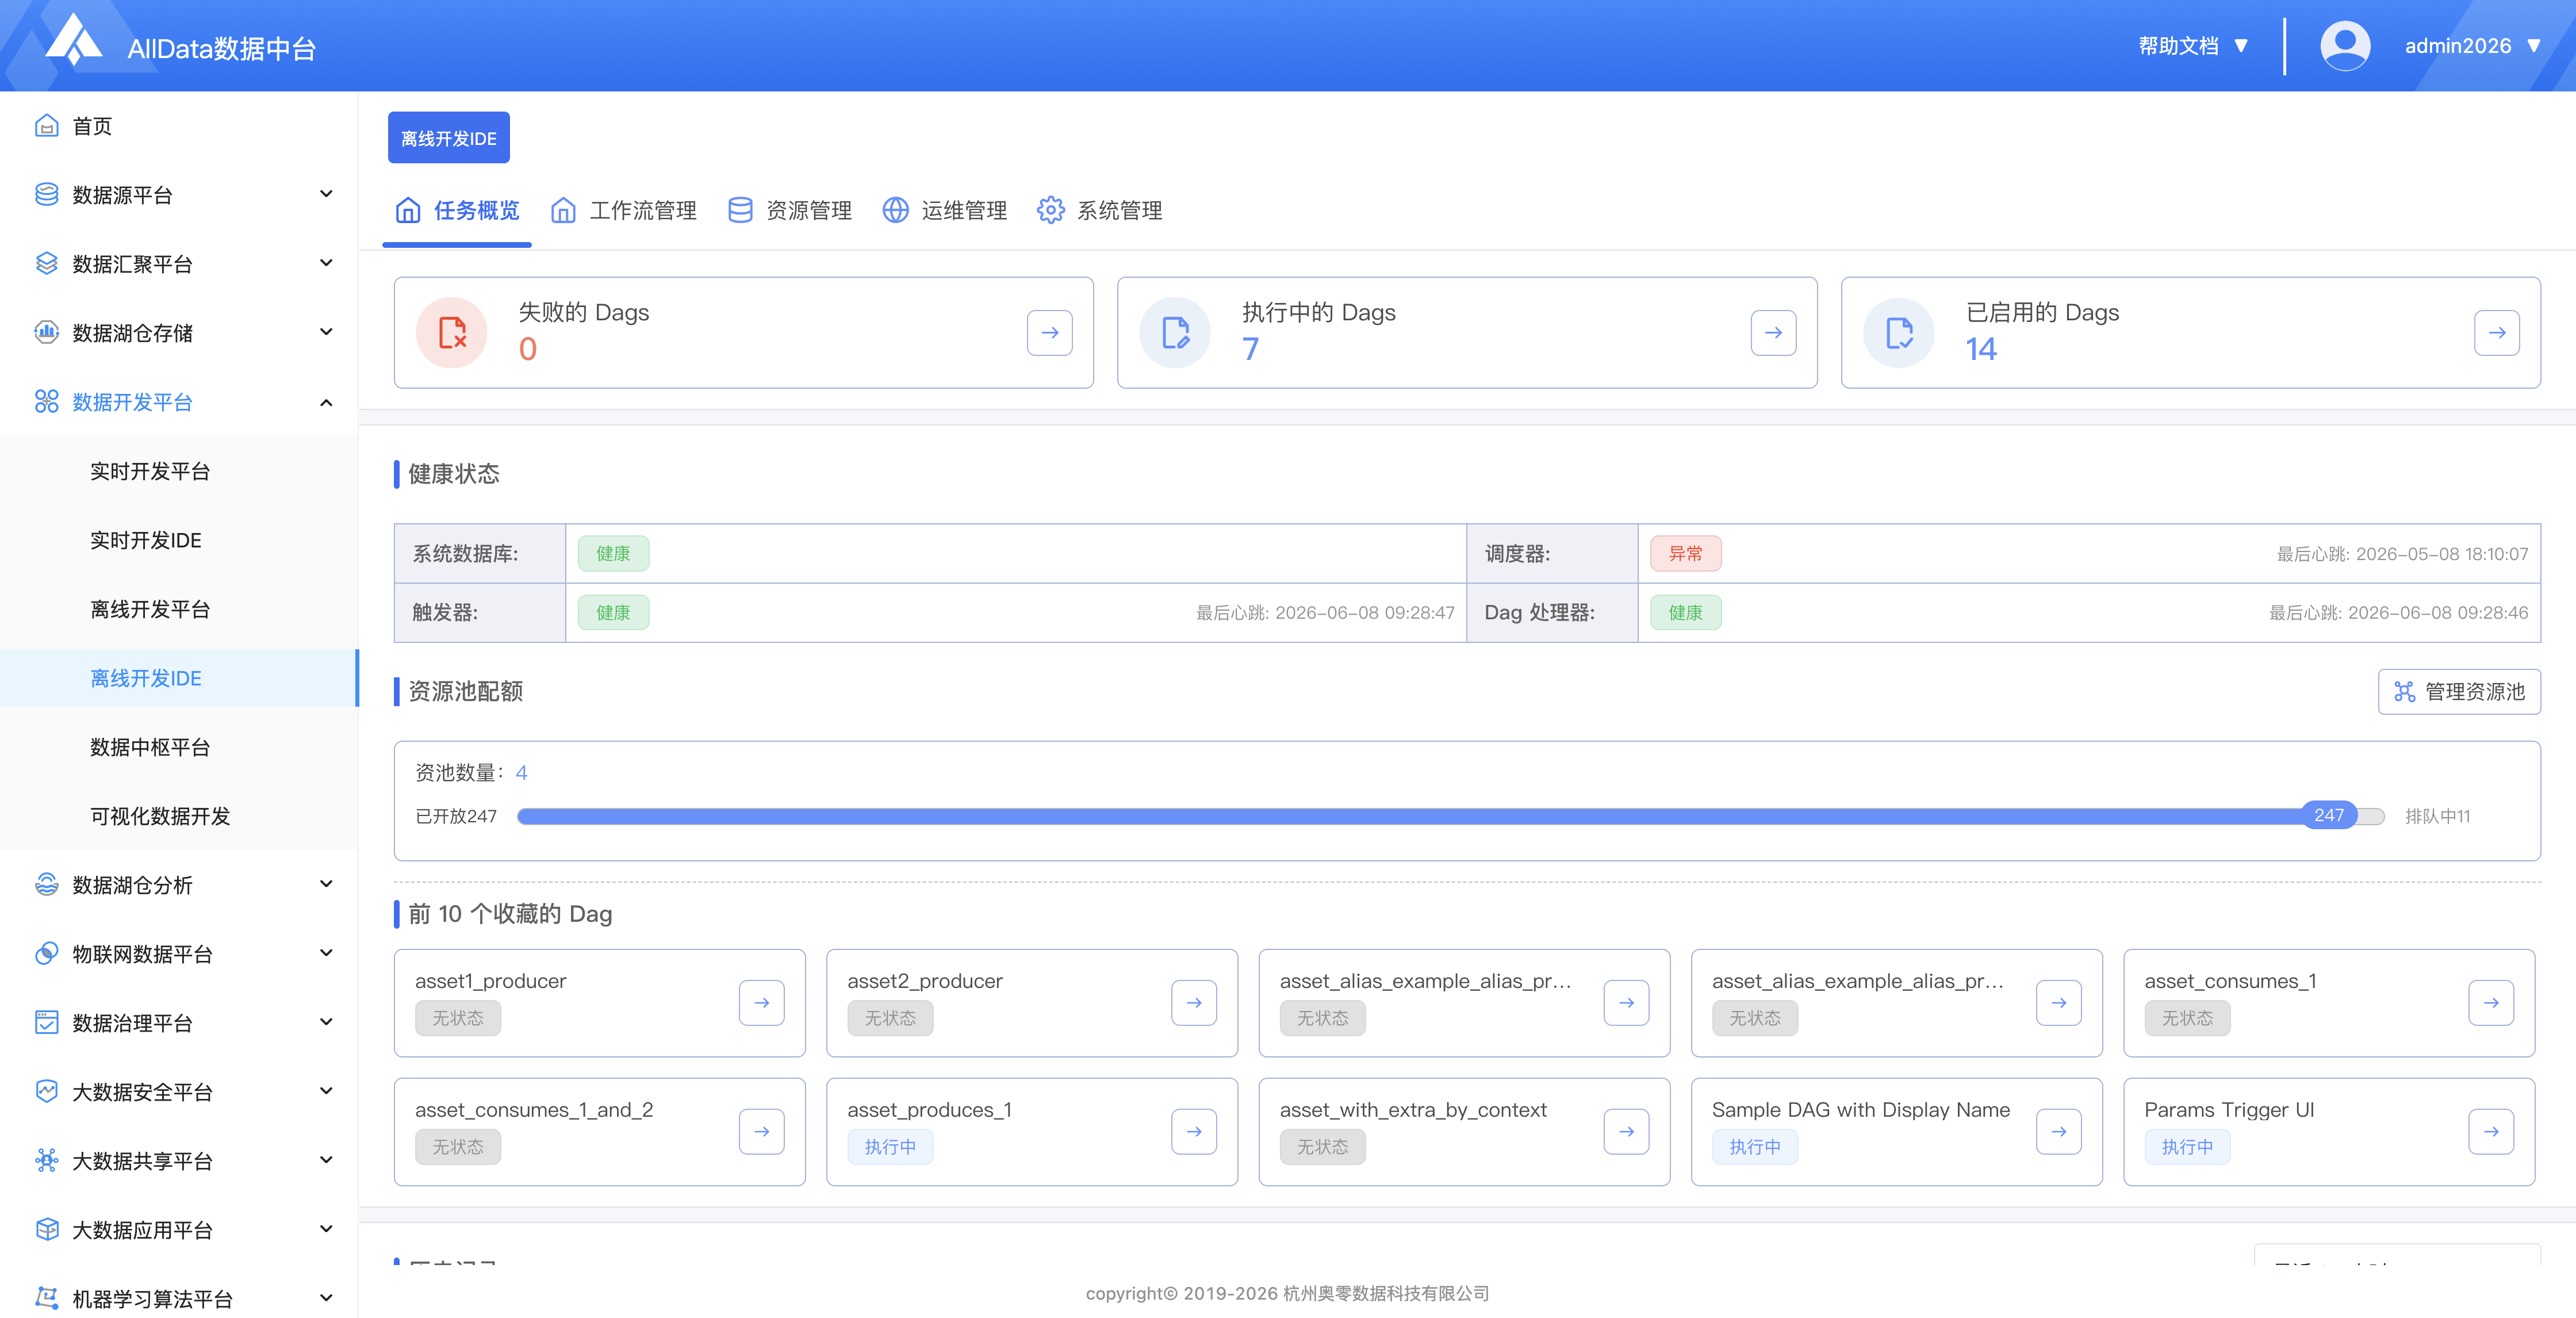Click the enabled Dags document icon
Image resolution: width=2576 pixels, height=1318 pixels.
[x=1899, y=333]
